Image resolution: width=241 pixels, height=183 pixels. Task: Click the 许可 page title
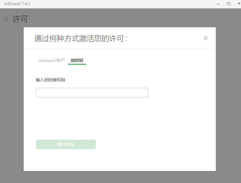[x=20, y=19]
